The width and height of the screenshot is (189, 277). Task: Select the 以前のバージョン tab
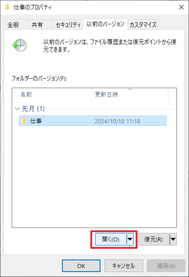105,24
